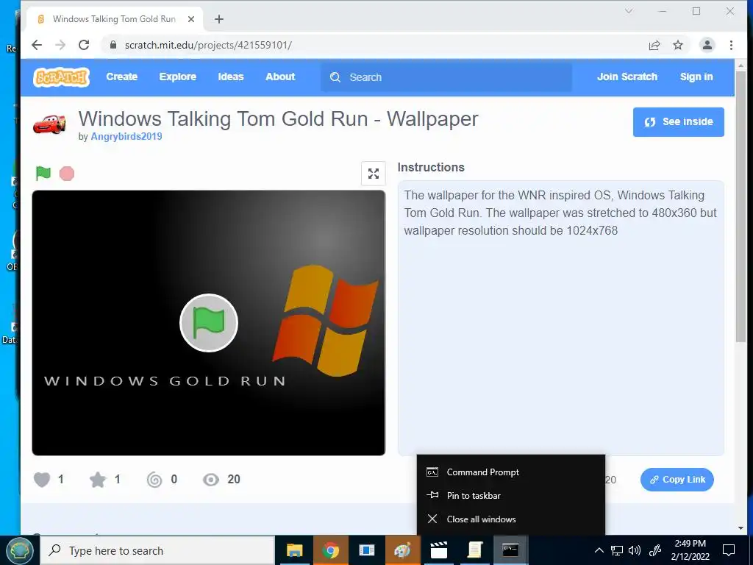Click the Windows Start button
Image resolution: width=753 pixels, height=565 pixels.
[x=19, y=550]
